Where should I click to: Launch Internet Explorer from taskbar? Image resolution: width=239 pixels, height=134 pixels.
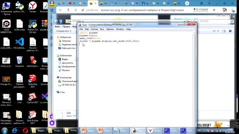pos(15,131)
